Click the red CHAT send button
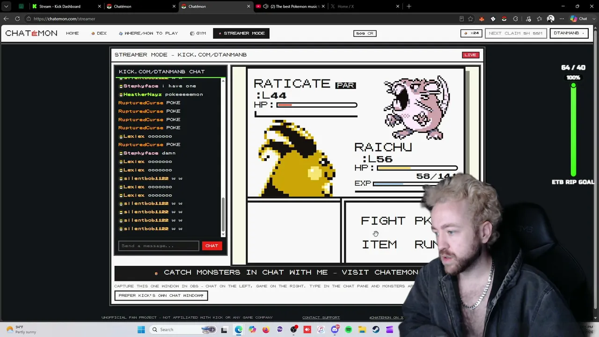The image size is (599, 337). [x=212, y=246]
